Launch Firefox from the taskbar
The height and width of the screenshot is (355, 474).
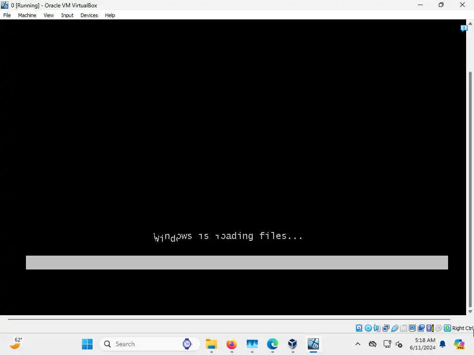coord(231,344)
